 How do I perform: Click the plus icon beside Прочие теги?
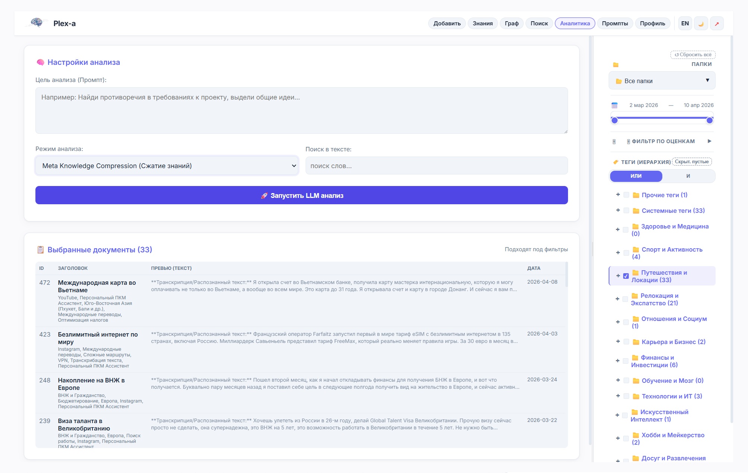[x=618, y=195]
